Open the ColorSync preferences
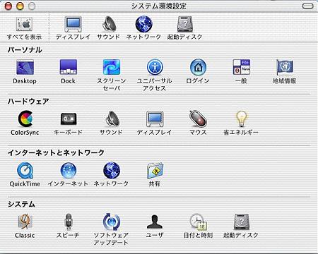318x254 pixels. (x=25, y=119)
